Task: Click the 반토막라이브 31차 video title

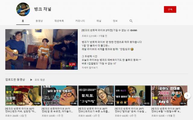Action: click(57, 110)
